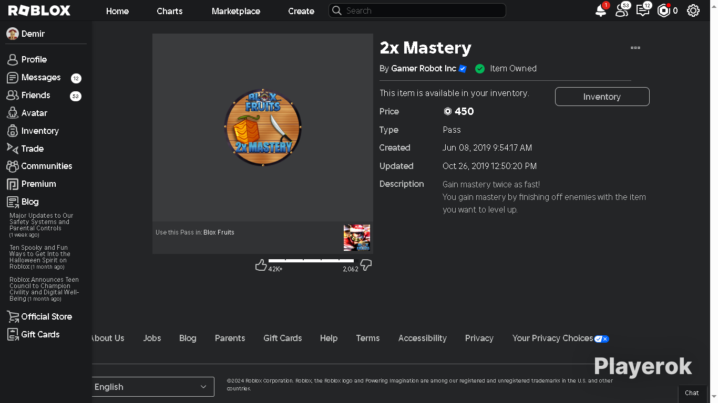This screenshot has width=718, height=403.
Task: Open Marketplace in top navigation
Action: (x=236, y=11)
